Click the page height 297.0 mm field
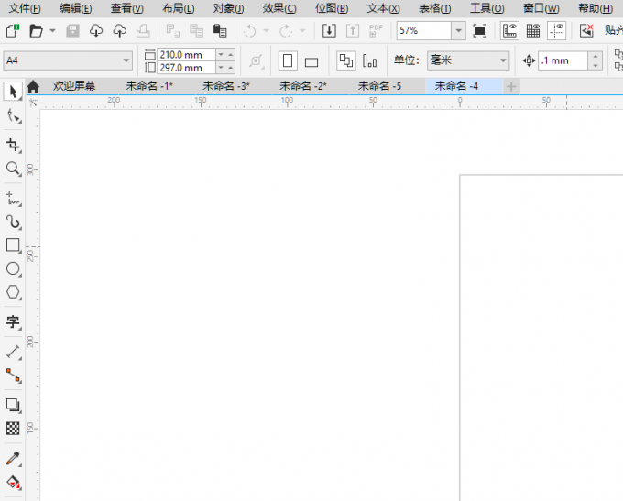This screenshot has height=501, width=623. pyautogui.click(x=186, y=68)
